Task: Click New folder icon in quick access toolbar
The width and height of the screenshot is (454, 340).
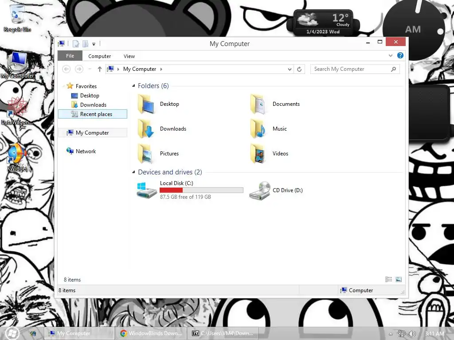Action: [x=86, y=44]
